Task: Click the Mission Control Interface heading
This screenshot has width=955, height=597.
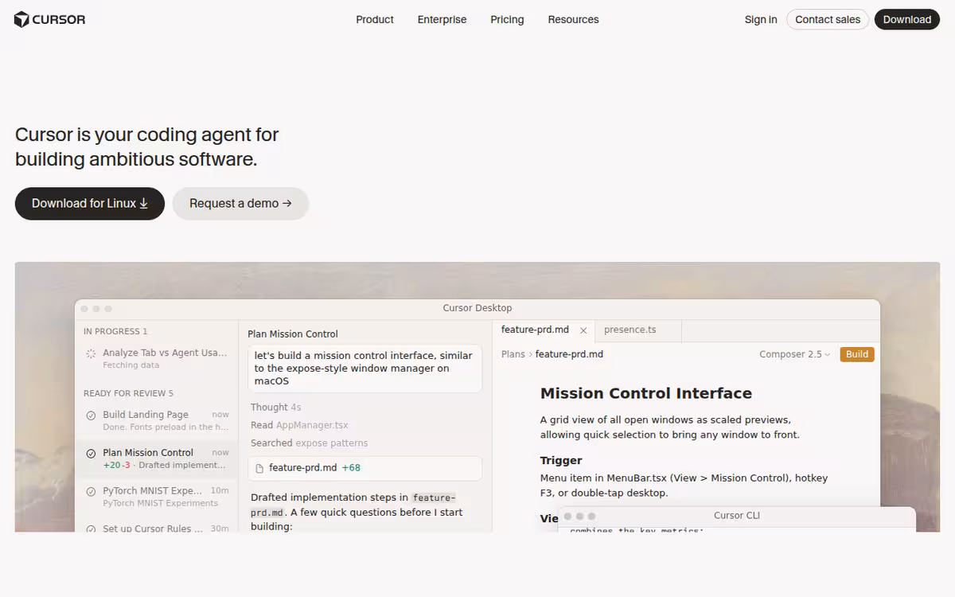Action: [x=646, y=393]
